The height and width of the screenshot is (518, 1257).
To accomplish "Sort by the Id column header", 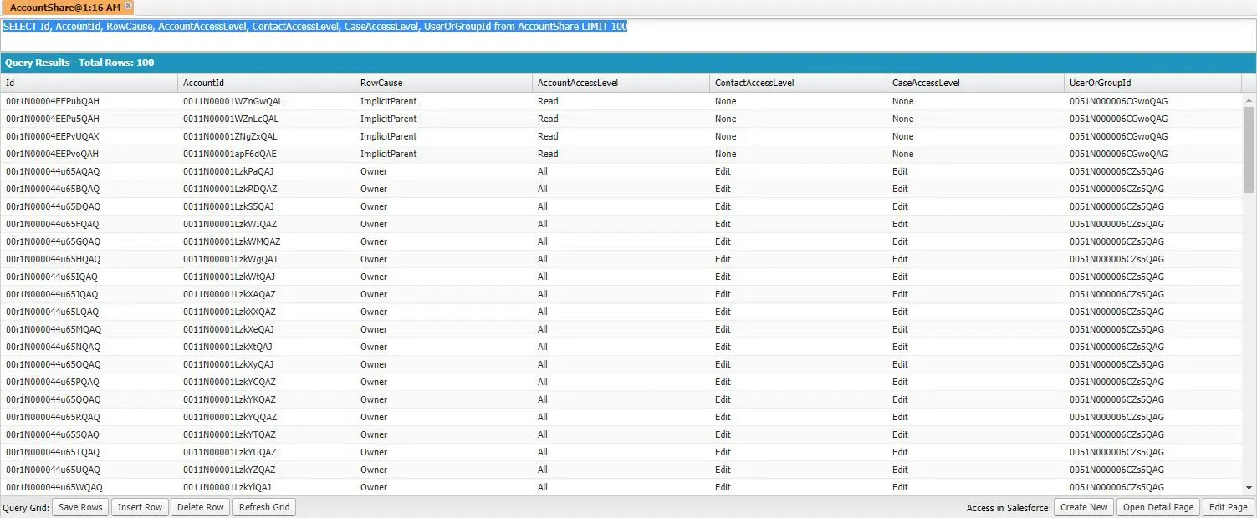I will [89, 83].
